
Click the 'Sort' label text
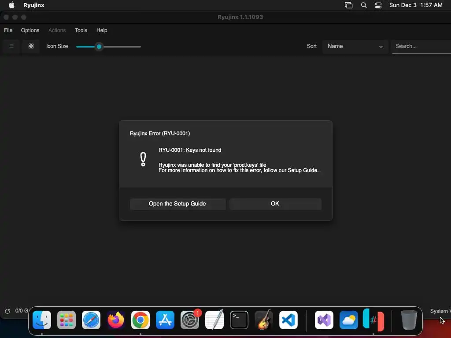tap(311, 46)
